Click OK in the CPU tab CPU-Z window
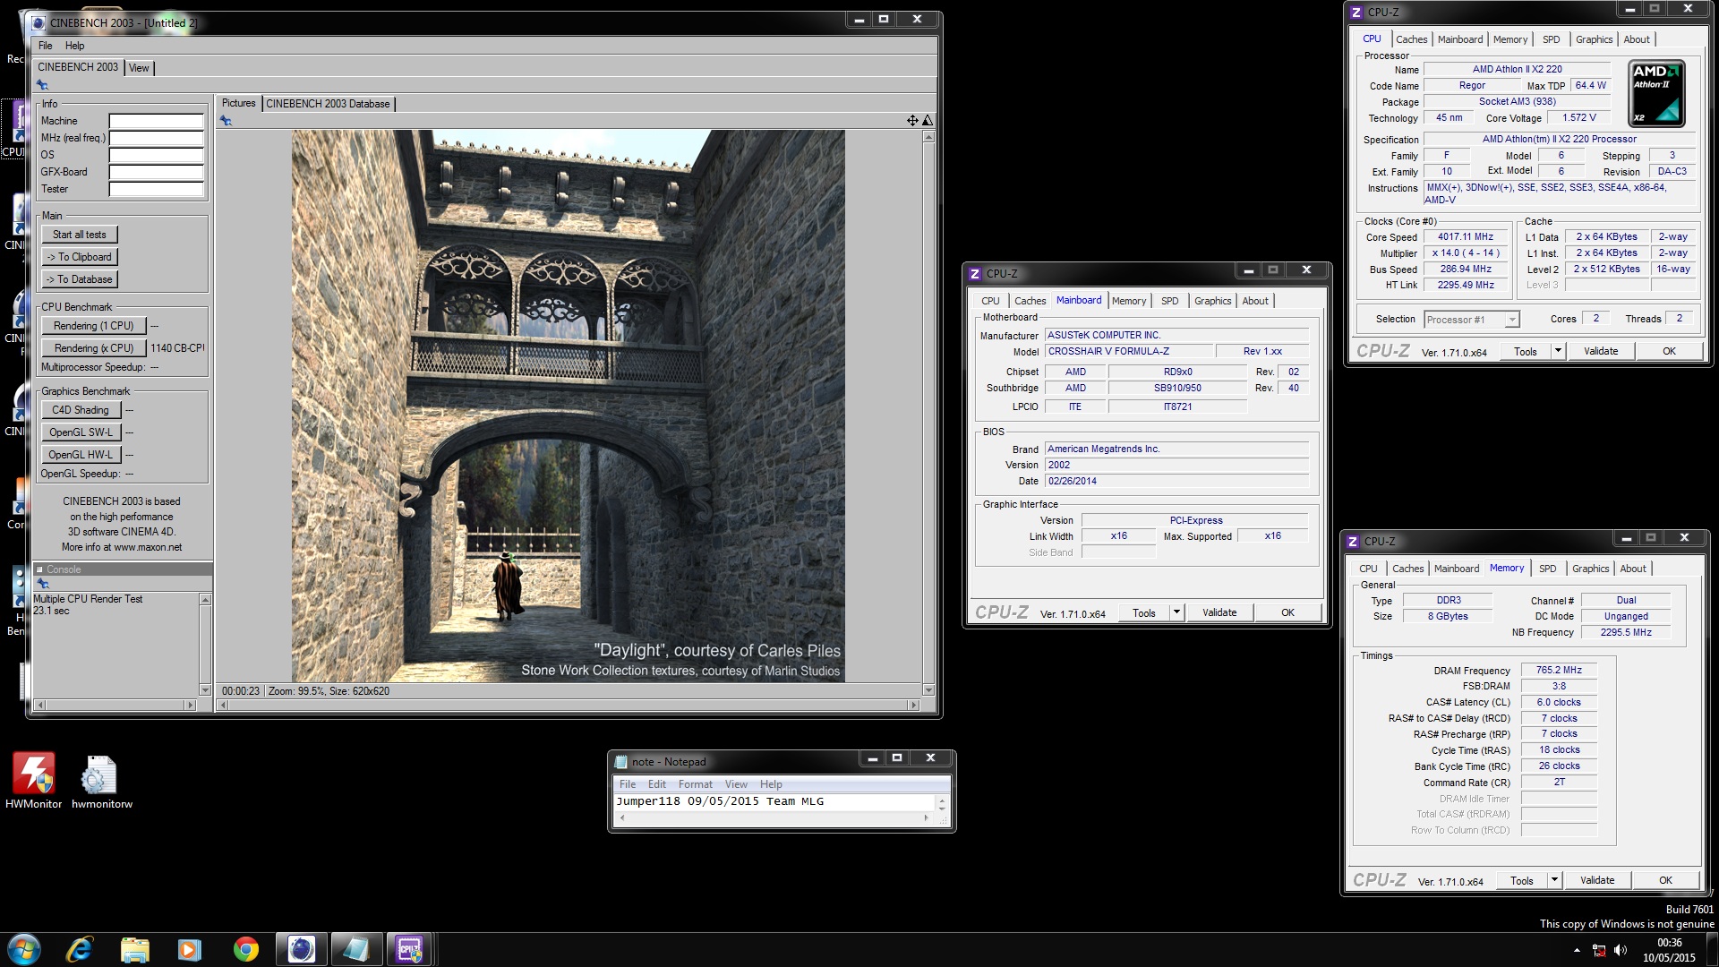 pyautogui.click(x=1669, y=351)
